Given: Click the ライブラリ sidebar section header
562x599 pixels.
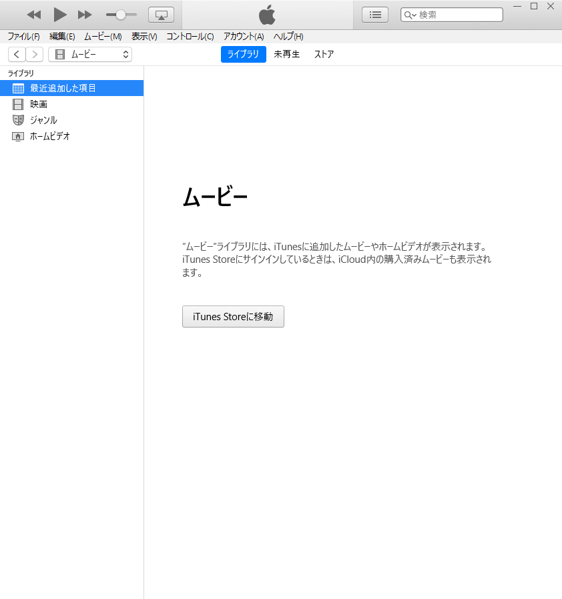Looking at the screenshot, I should [21, 73].
